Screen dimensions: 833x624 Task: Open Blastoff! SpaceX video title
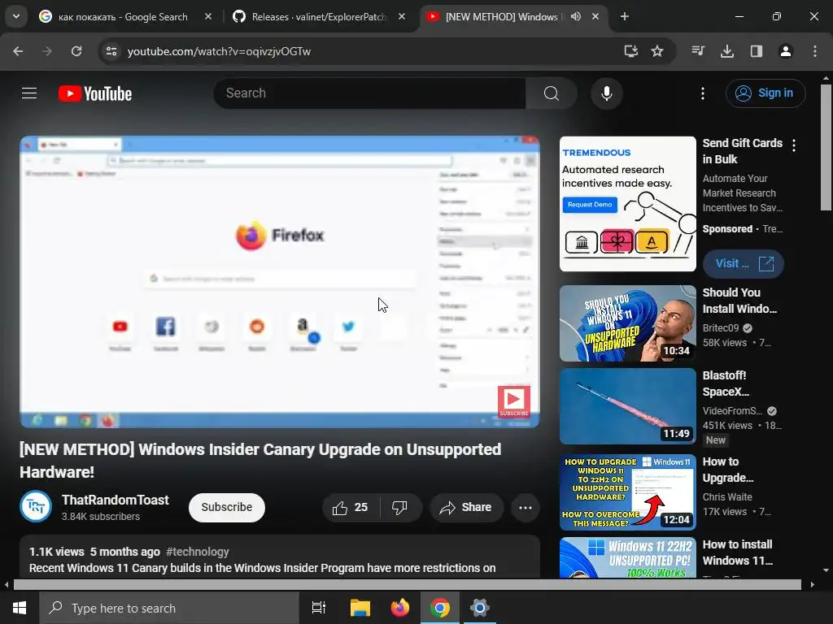pyautogui.click(x=726, y=383)
